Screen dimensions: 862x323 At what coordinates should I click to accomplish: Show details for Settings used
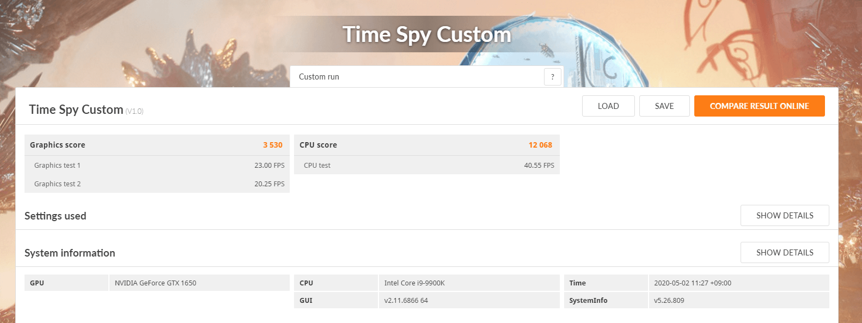pos(785,216)
